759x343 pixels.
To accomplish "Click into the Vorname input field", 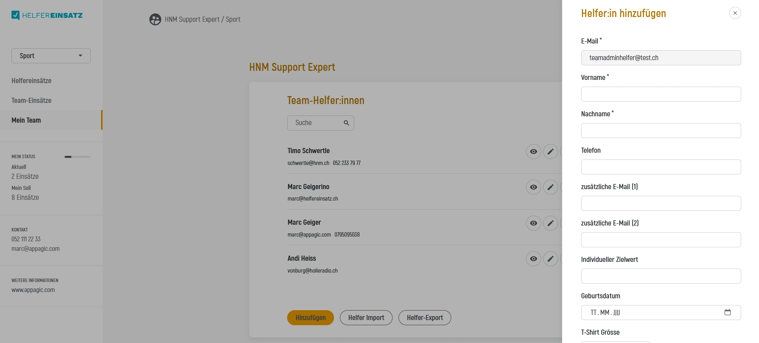I will point(661,94).
